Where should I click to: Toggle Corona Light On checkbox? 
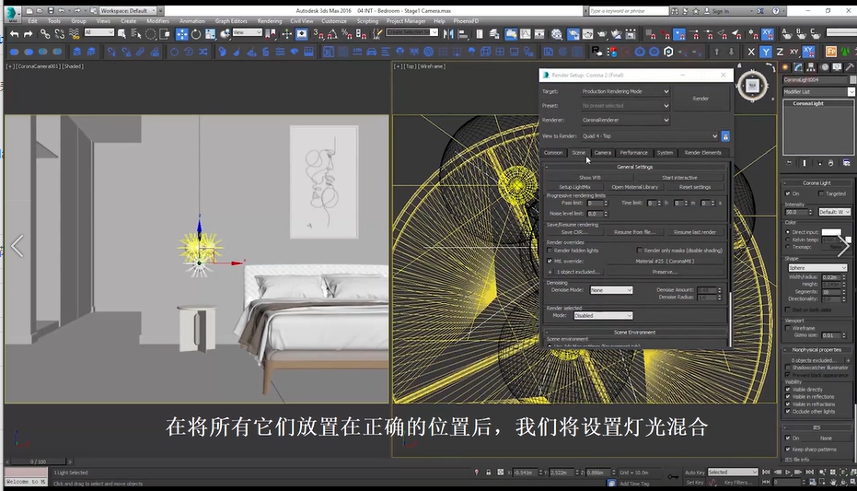(788, 193)
